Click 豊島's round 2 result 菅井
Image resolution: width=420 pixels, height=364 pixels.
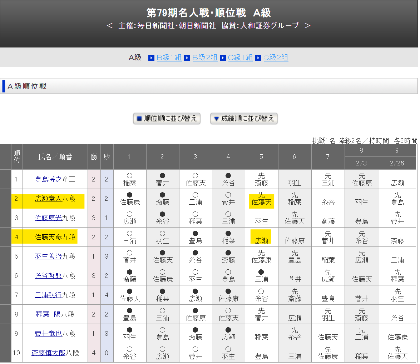click(x=162, y=179)
